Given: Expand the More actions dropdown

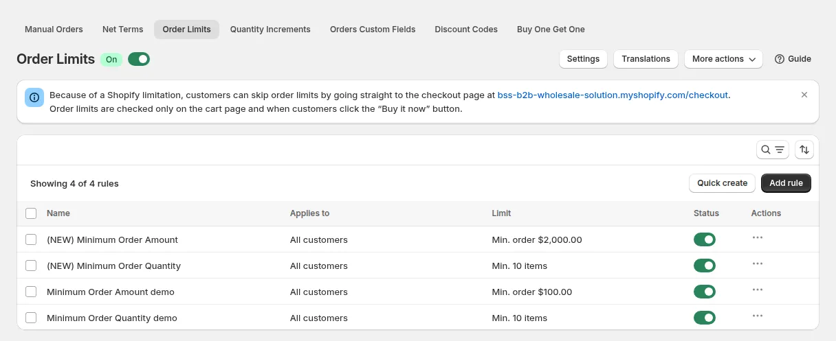Looking at the screenshot, I should pyautogui.click(x=723, y=59).
